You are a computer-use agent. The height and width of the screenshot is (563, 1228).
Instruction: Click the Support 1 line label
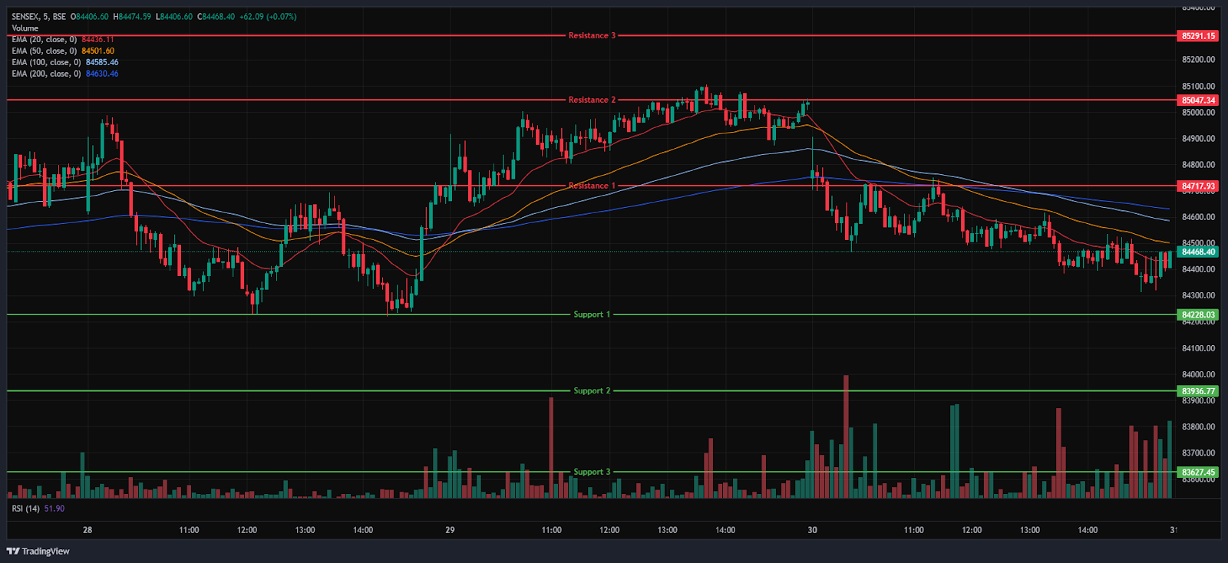pyautogui.click(x=592, y=314)
